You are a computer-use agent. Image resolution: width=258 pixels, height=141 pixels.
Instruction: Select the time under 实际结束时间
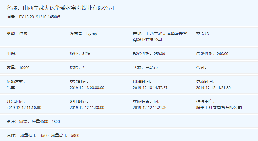(150, 108)
